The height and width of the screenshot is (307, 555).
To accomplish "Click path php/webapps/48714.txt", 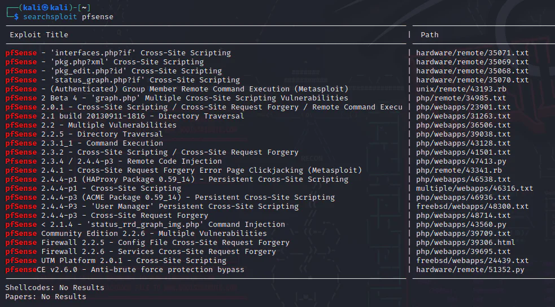I will coord(464,215).
